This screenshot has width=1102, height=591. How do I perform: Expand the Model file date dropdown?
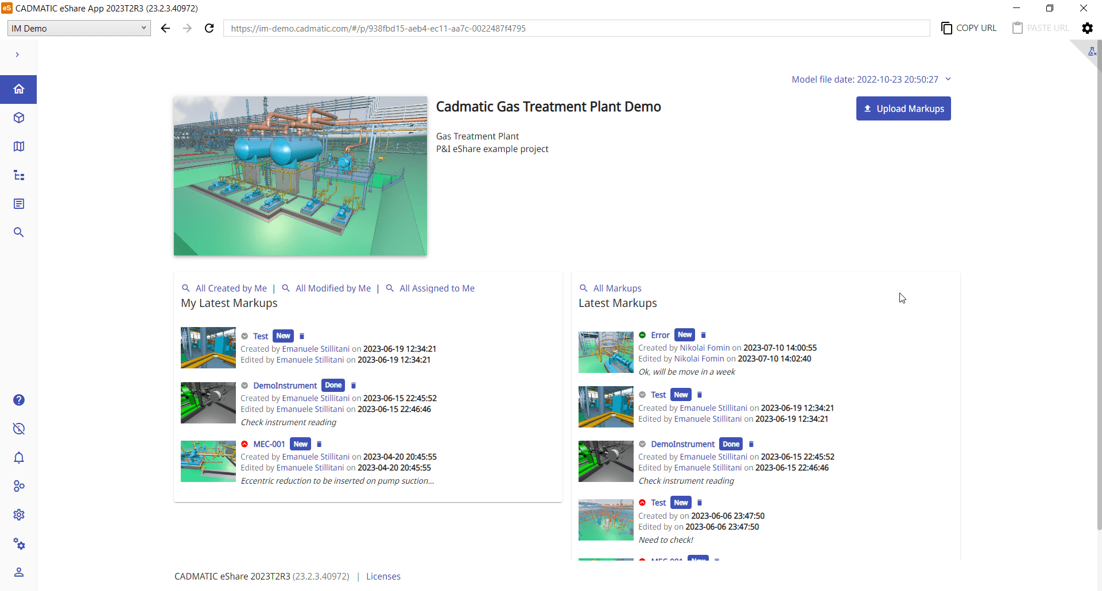(x=948, y=79)
